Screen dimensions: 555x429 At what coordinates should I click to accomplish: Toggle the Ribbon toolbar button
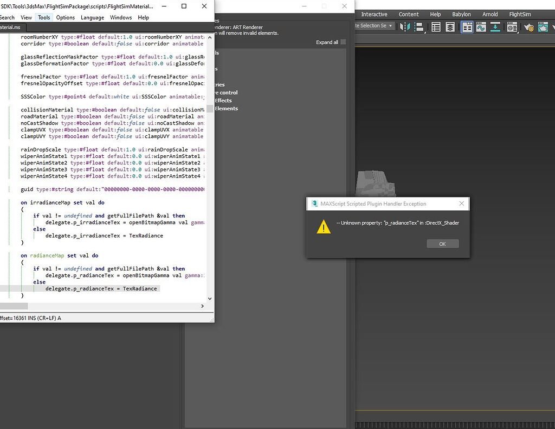467,27
